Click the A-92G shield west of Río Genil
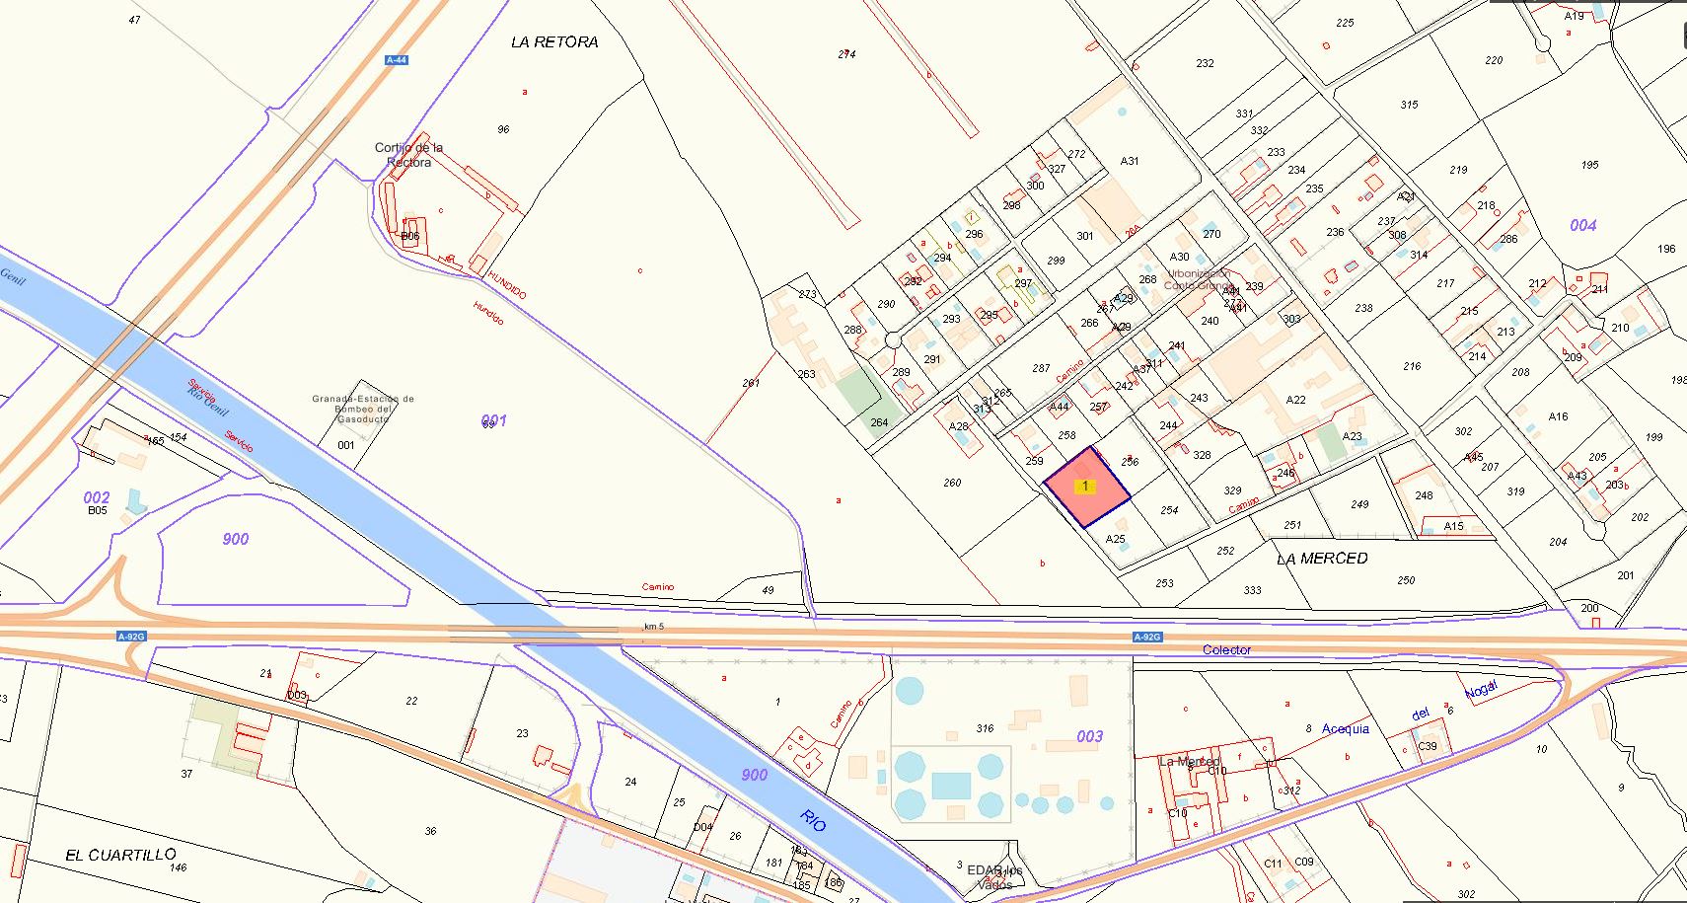 pyautogui.click(x=131, y=637)
